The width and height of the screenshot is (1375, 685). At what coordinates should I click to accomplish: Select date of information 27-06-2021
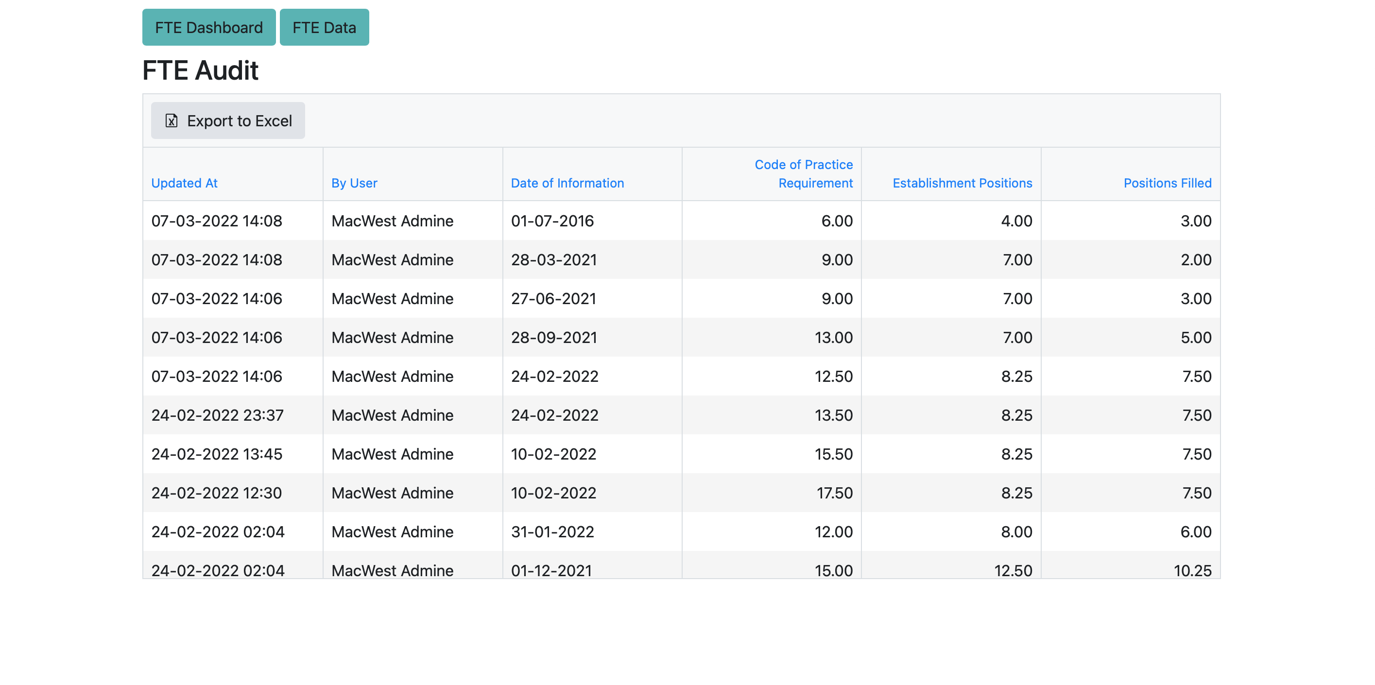553,298
